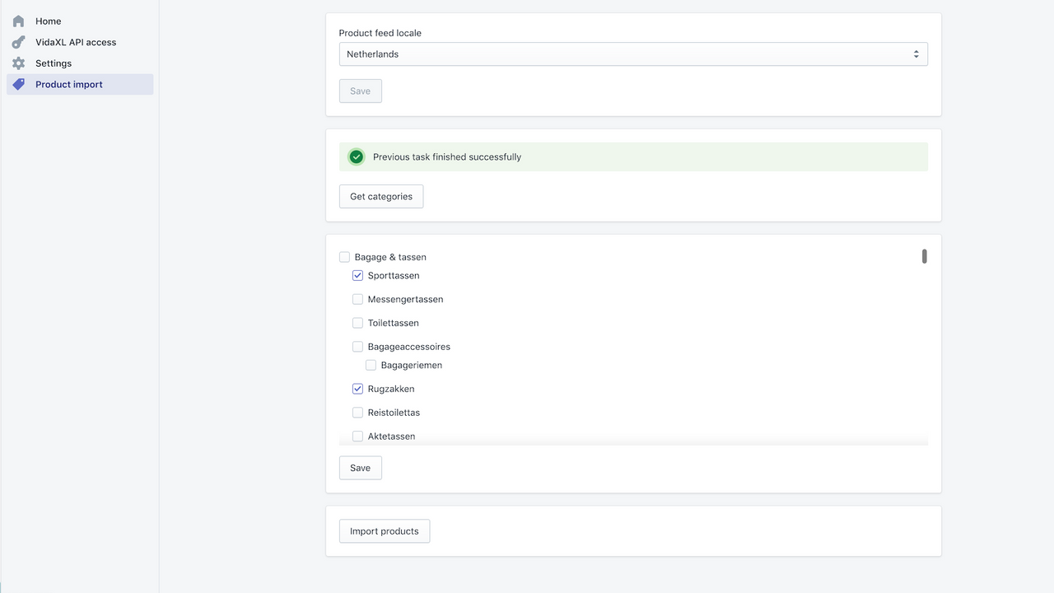Open the Product feed locale dropdown
Viewport: 1054px width, 593px height.
[633, 54]
